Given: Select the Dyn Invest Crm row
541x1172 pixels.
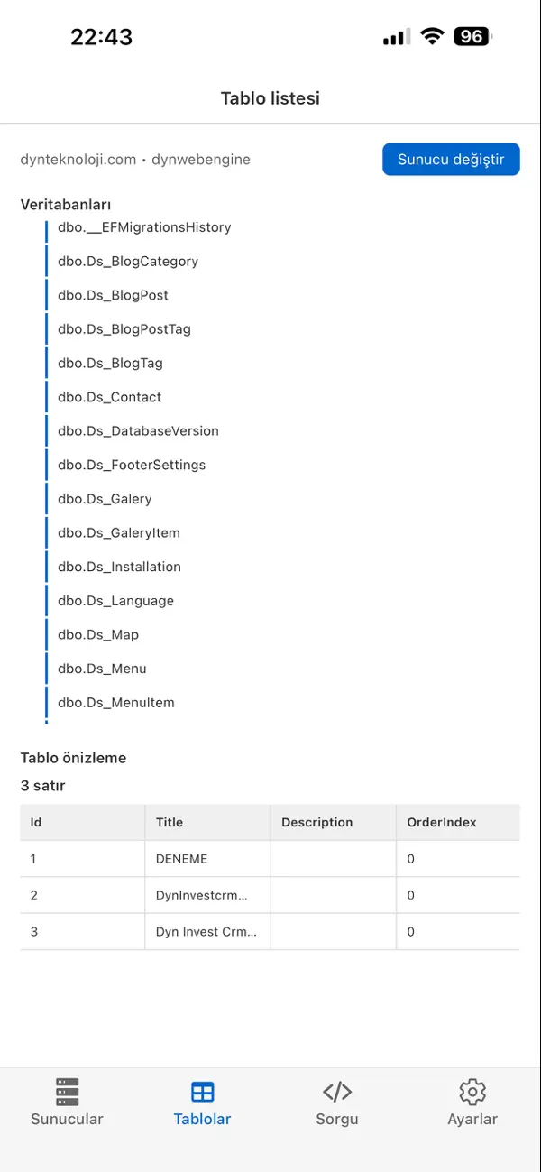Looking at the screenshot, I should [207, 931].
